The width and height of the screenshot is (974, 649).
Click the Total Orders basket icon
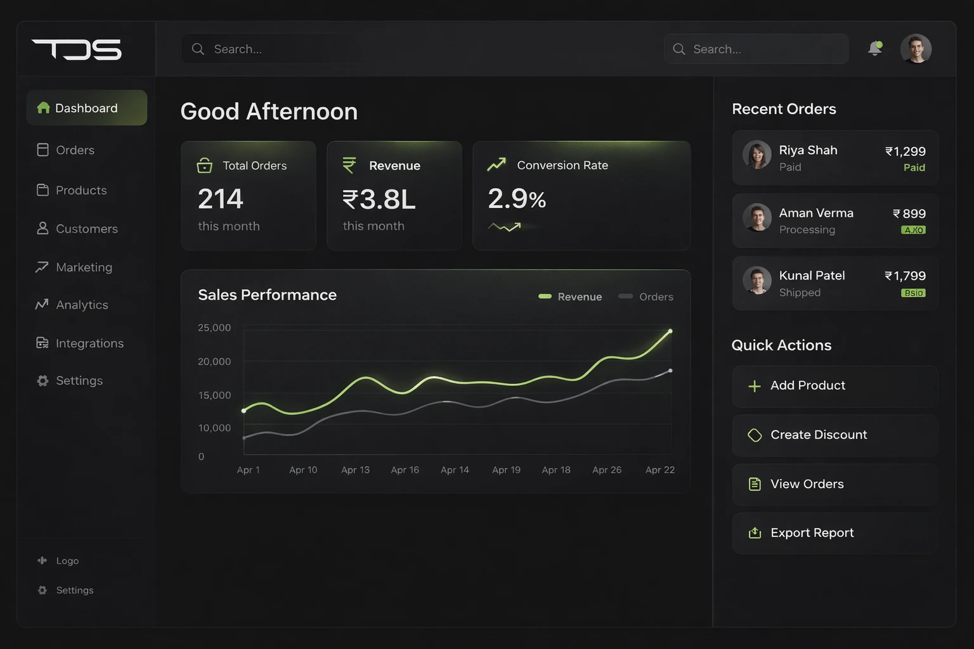pyautogui.click(x=205, y=165)
